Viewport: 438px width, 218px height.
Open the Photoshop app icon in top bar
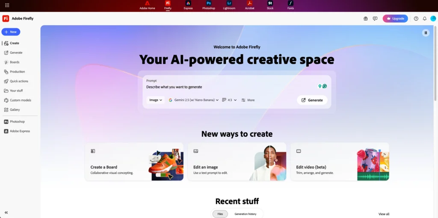pyautogui.click(x=209, y=3)
